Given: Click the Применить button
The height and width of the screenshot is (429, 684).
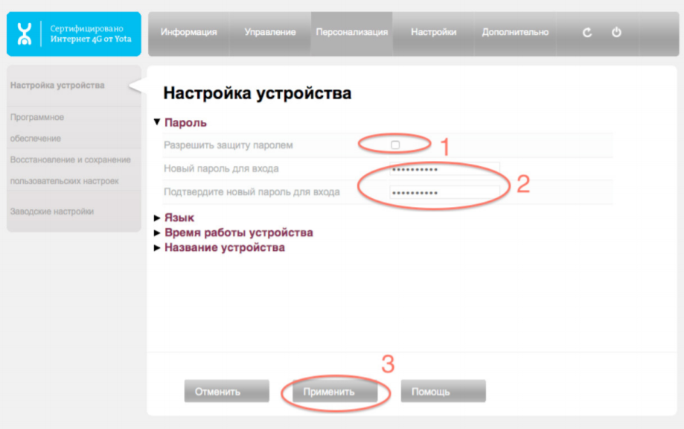Looking at the screenshot, I should (x=335, y=391).
